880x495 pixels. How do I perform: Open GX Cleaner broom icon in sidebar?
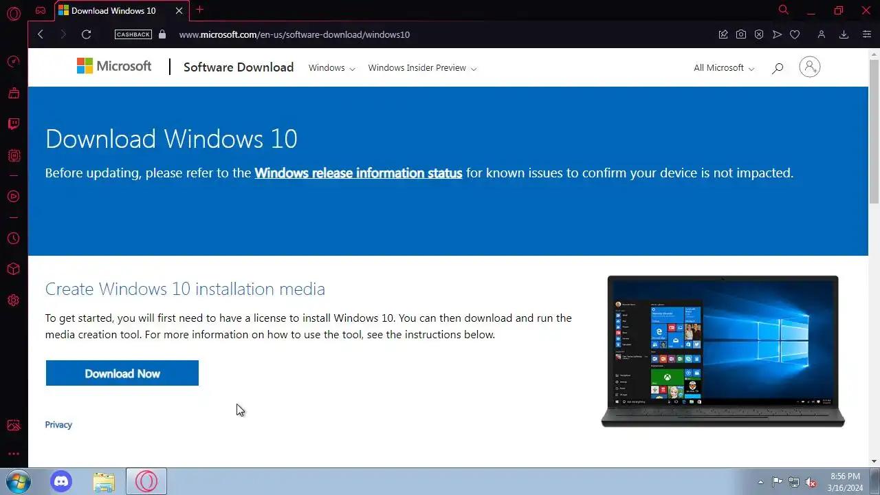pyautogui.click(x=13, y=93)
